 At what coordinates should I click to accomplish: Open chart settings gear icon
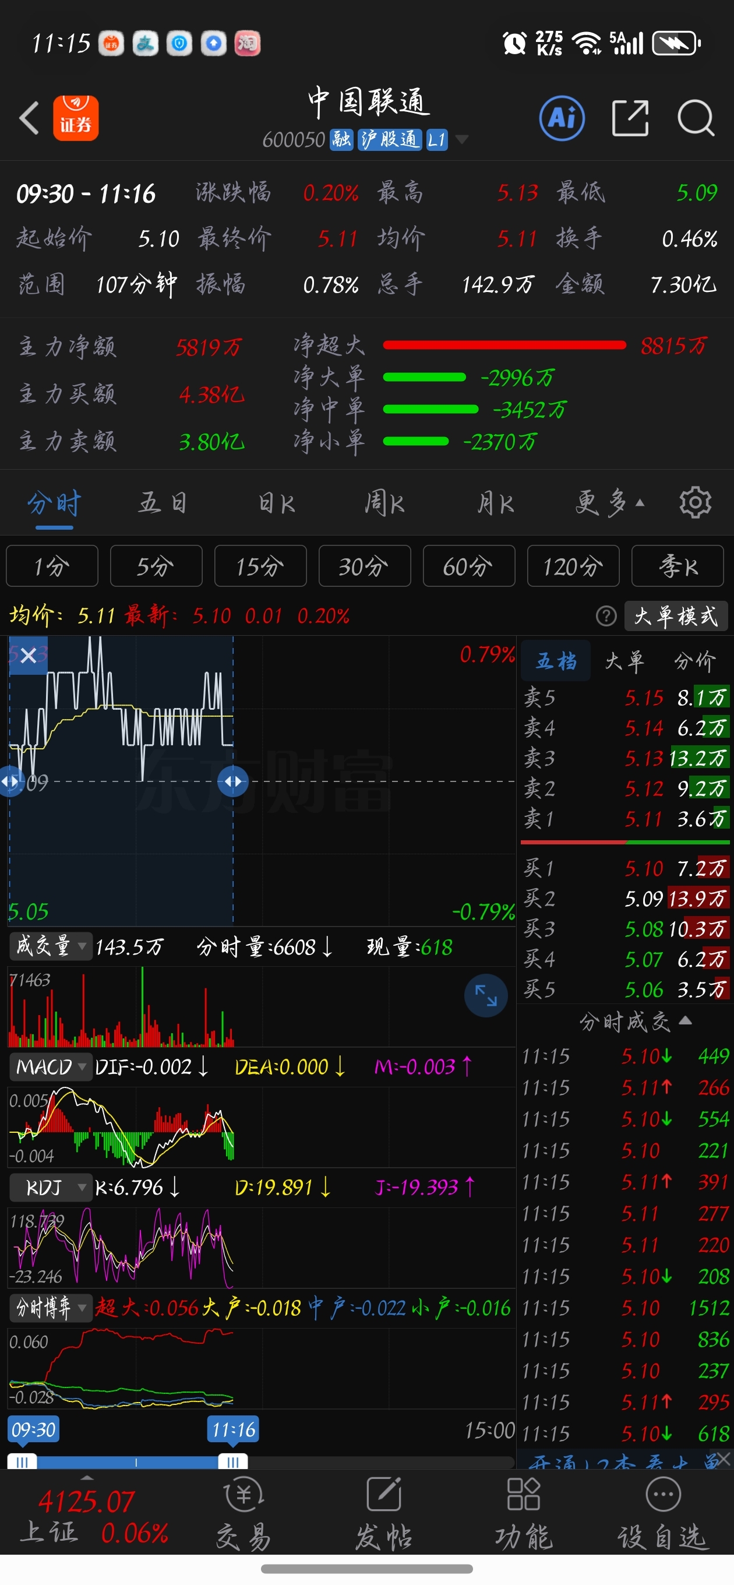pyautogui.click(x=695, y=503)
